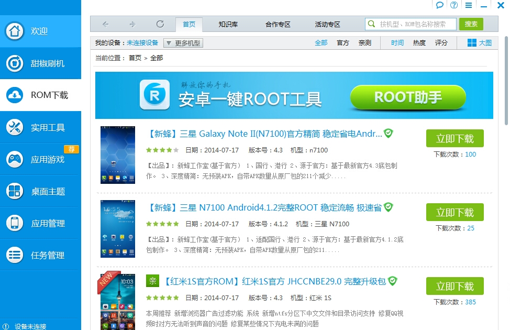Click the 下载次数：385 text

click(454, 302)
